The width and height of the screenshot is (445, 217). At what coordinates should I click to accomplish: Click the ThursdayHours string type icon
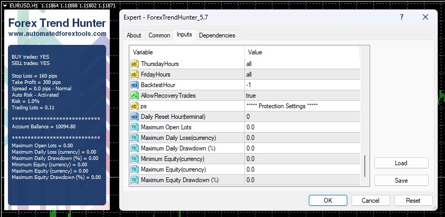pyautogui.click(x=135, y=64)
